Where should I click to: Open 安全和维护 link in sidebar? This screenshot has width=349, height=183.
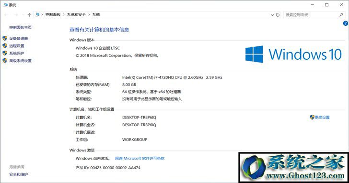point(19,174)
